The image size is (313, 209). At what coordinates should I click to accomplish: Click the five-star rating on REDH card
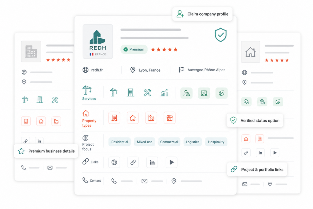click(164, 49)
